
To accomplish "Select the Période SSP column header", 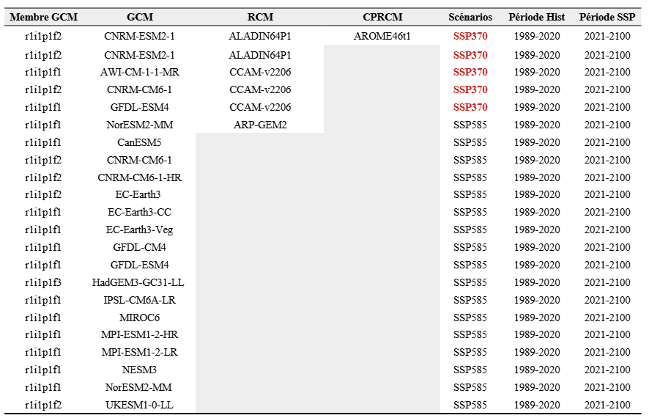I will 607,17.
